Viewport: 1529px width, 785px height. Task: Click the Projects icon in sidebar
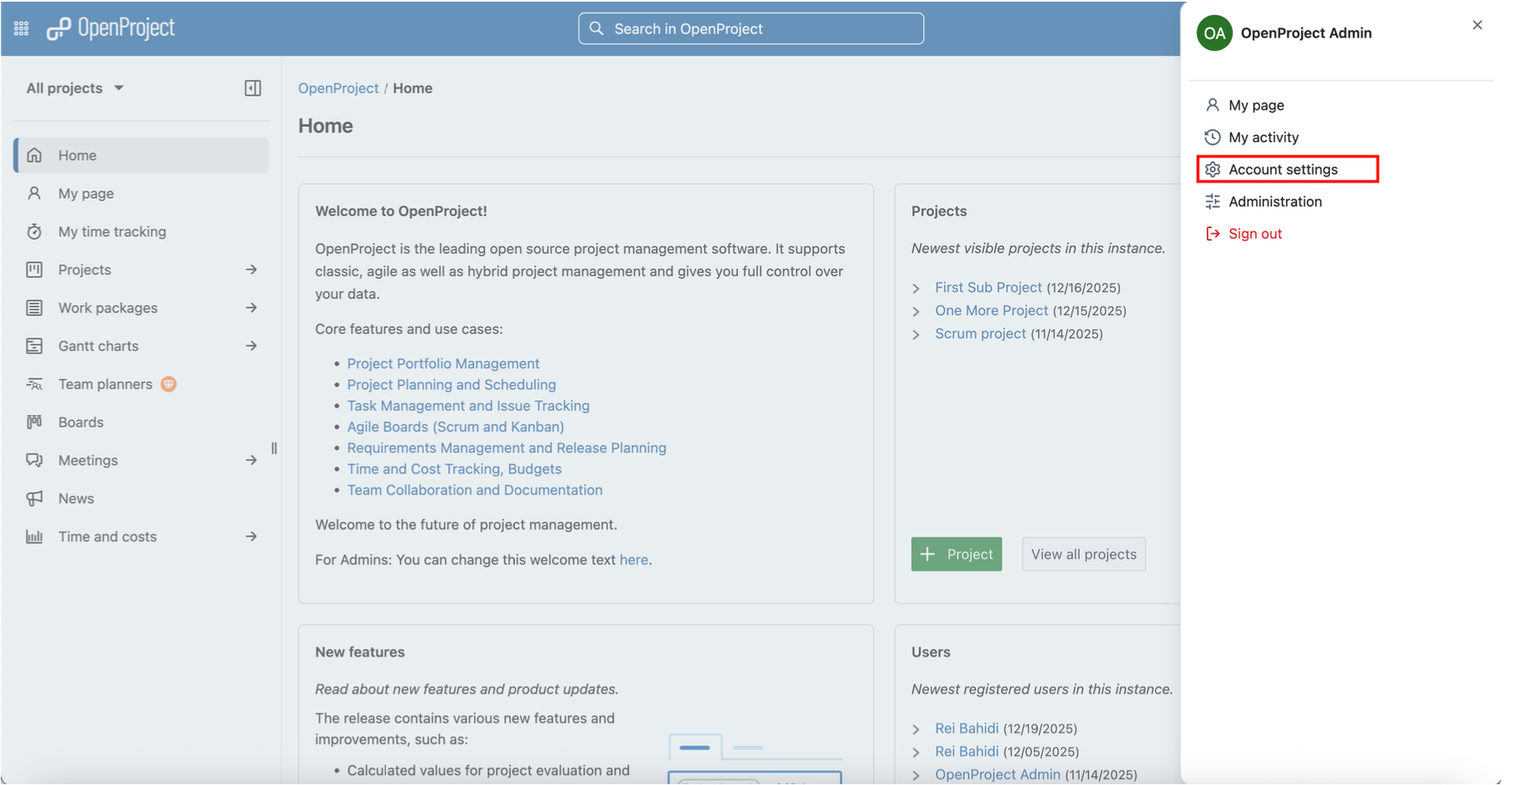point(34,269)
